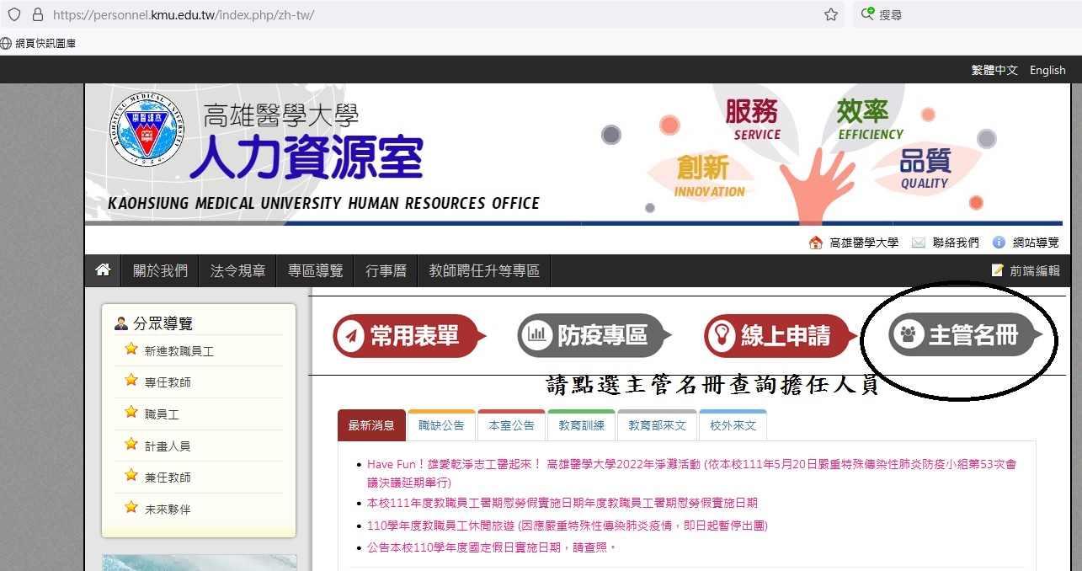Click the lightbulb icon on 線上申請
This screenshot has width=1082, height=571.
click(x=722, y=336)
